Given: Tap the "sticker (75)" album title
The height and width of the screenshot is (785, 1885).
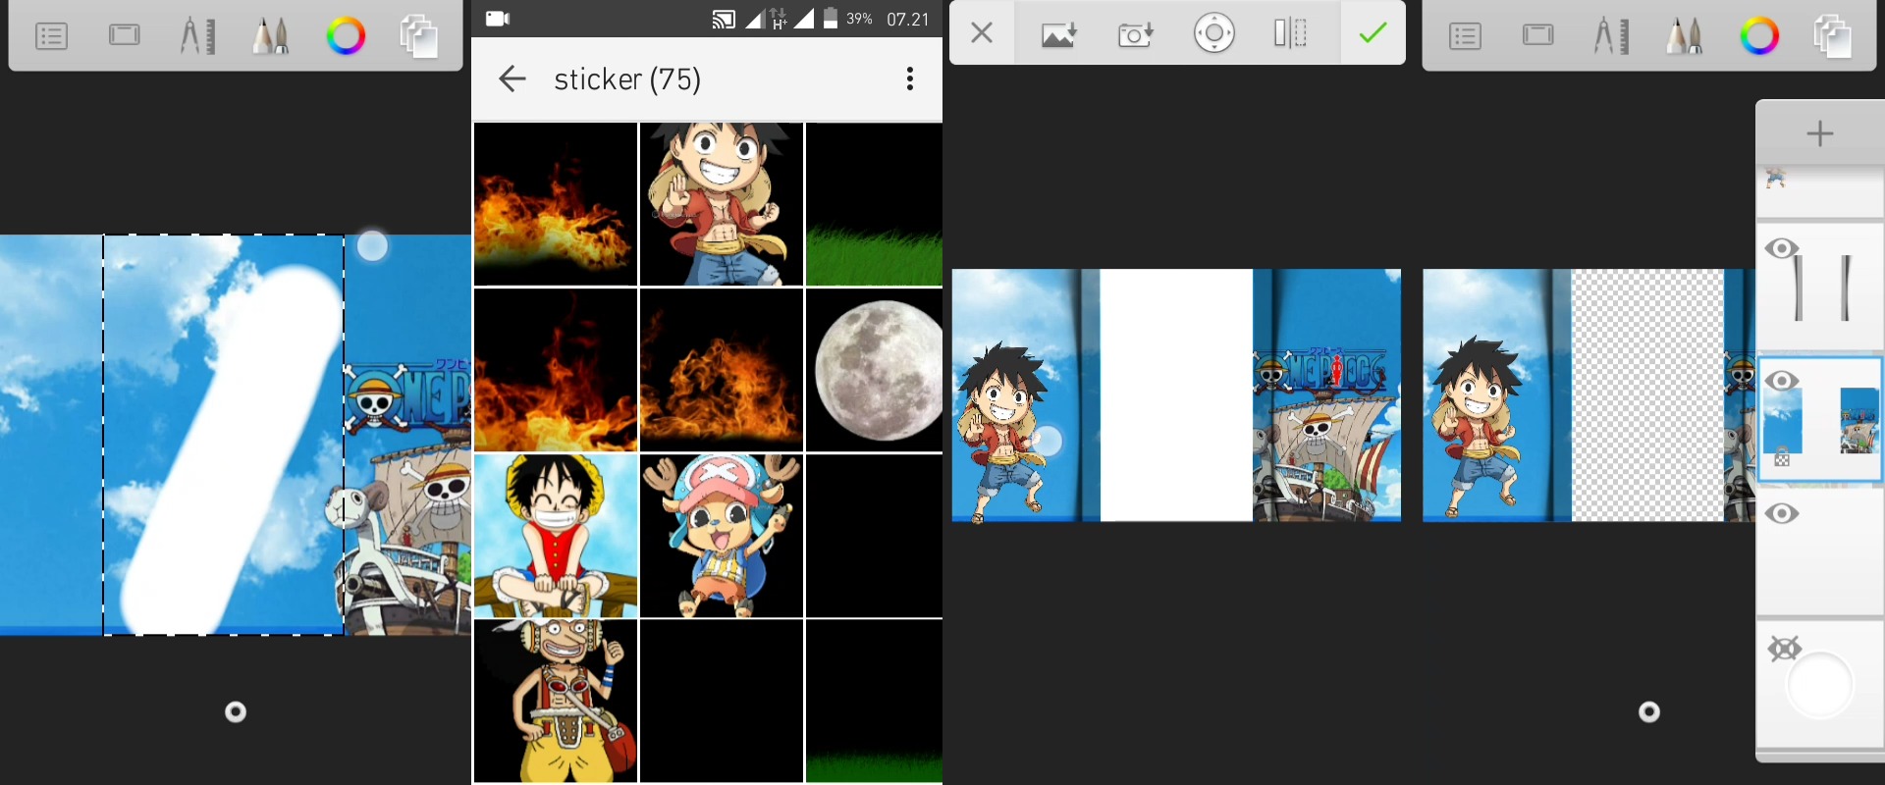Looking at the screenshot, I should click(x=627, y=78).
